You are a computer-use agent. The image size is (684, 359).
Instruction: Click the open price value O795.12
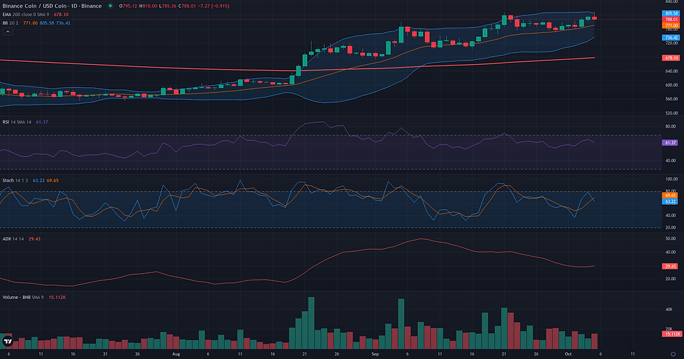click(x=128, y=6)
